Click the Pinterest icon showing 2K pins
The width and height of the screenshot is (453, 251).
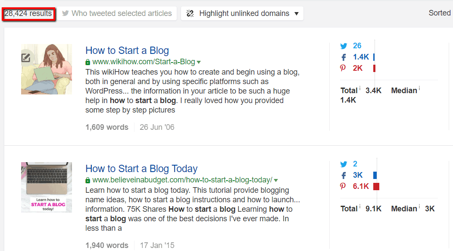pos(343,68)
